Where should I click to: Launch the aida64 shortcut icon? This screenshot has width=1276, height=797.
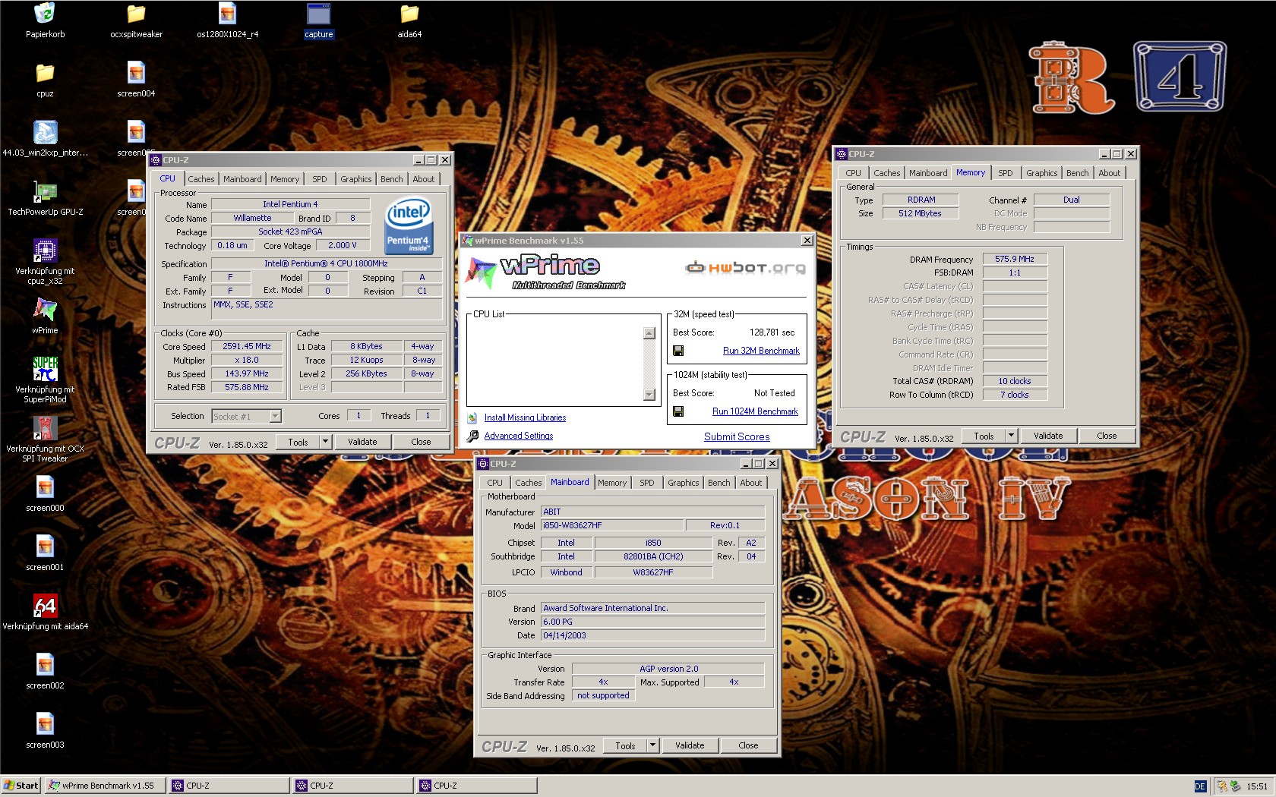tap(45, 606)
